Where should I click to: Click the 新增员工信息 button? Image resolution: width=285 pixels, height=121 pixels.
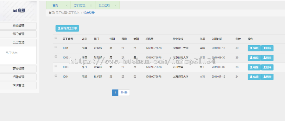pos(67,28)
